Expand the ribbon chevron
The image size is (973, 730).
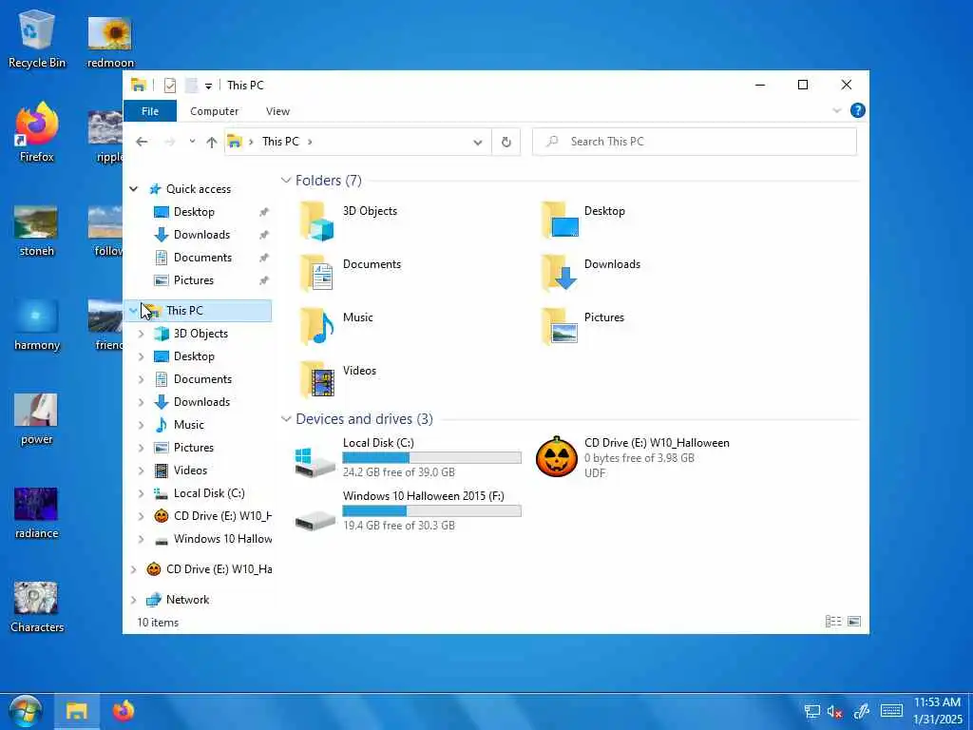point(836,110)
